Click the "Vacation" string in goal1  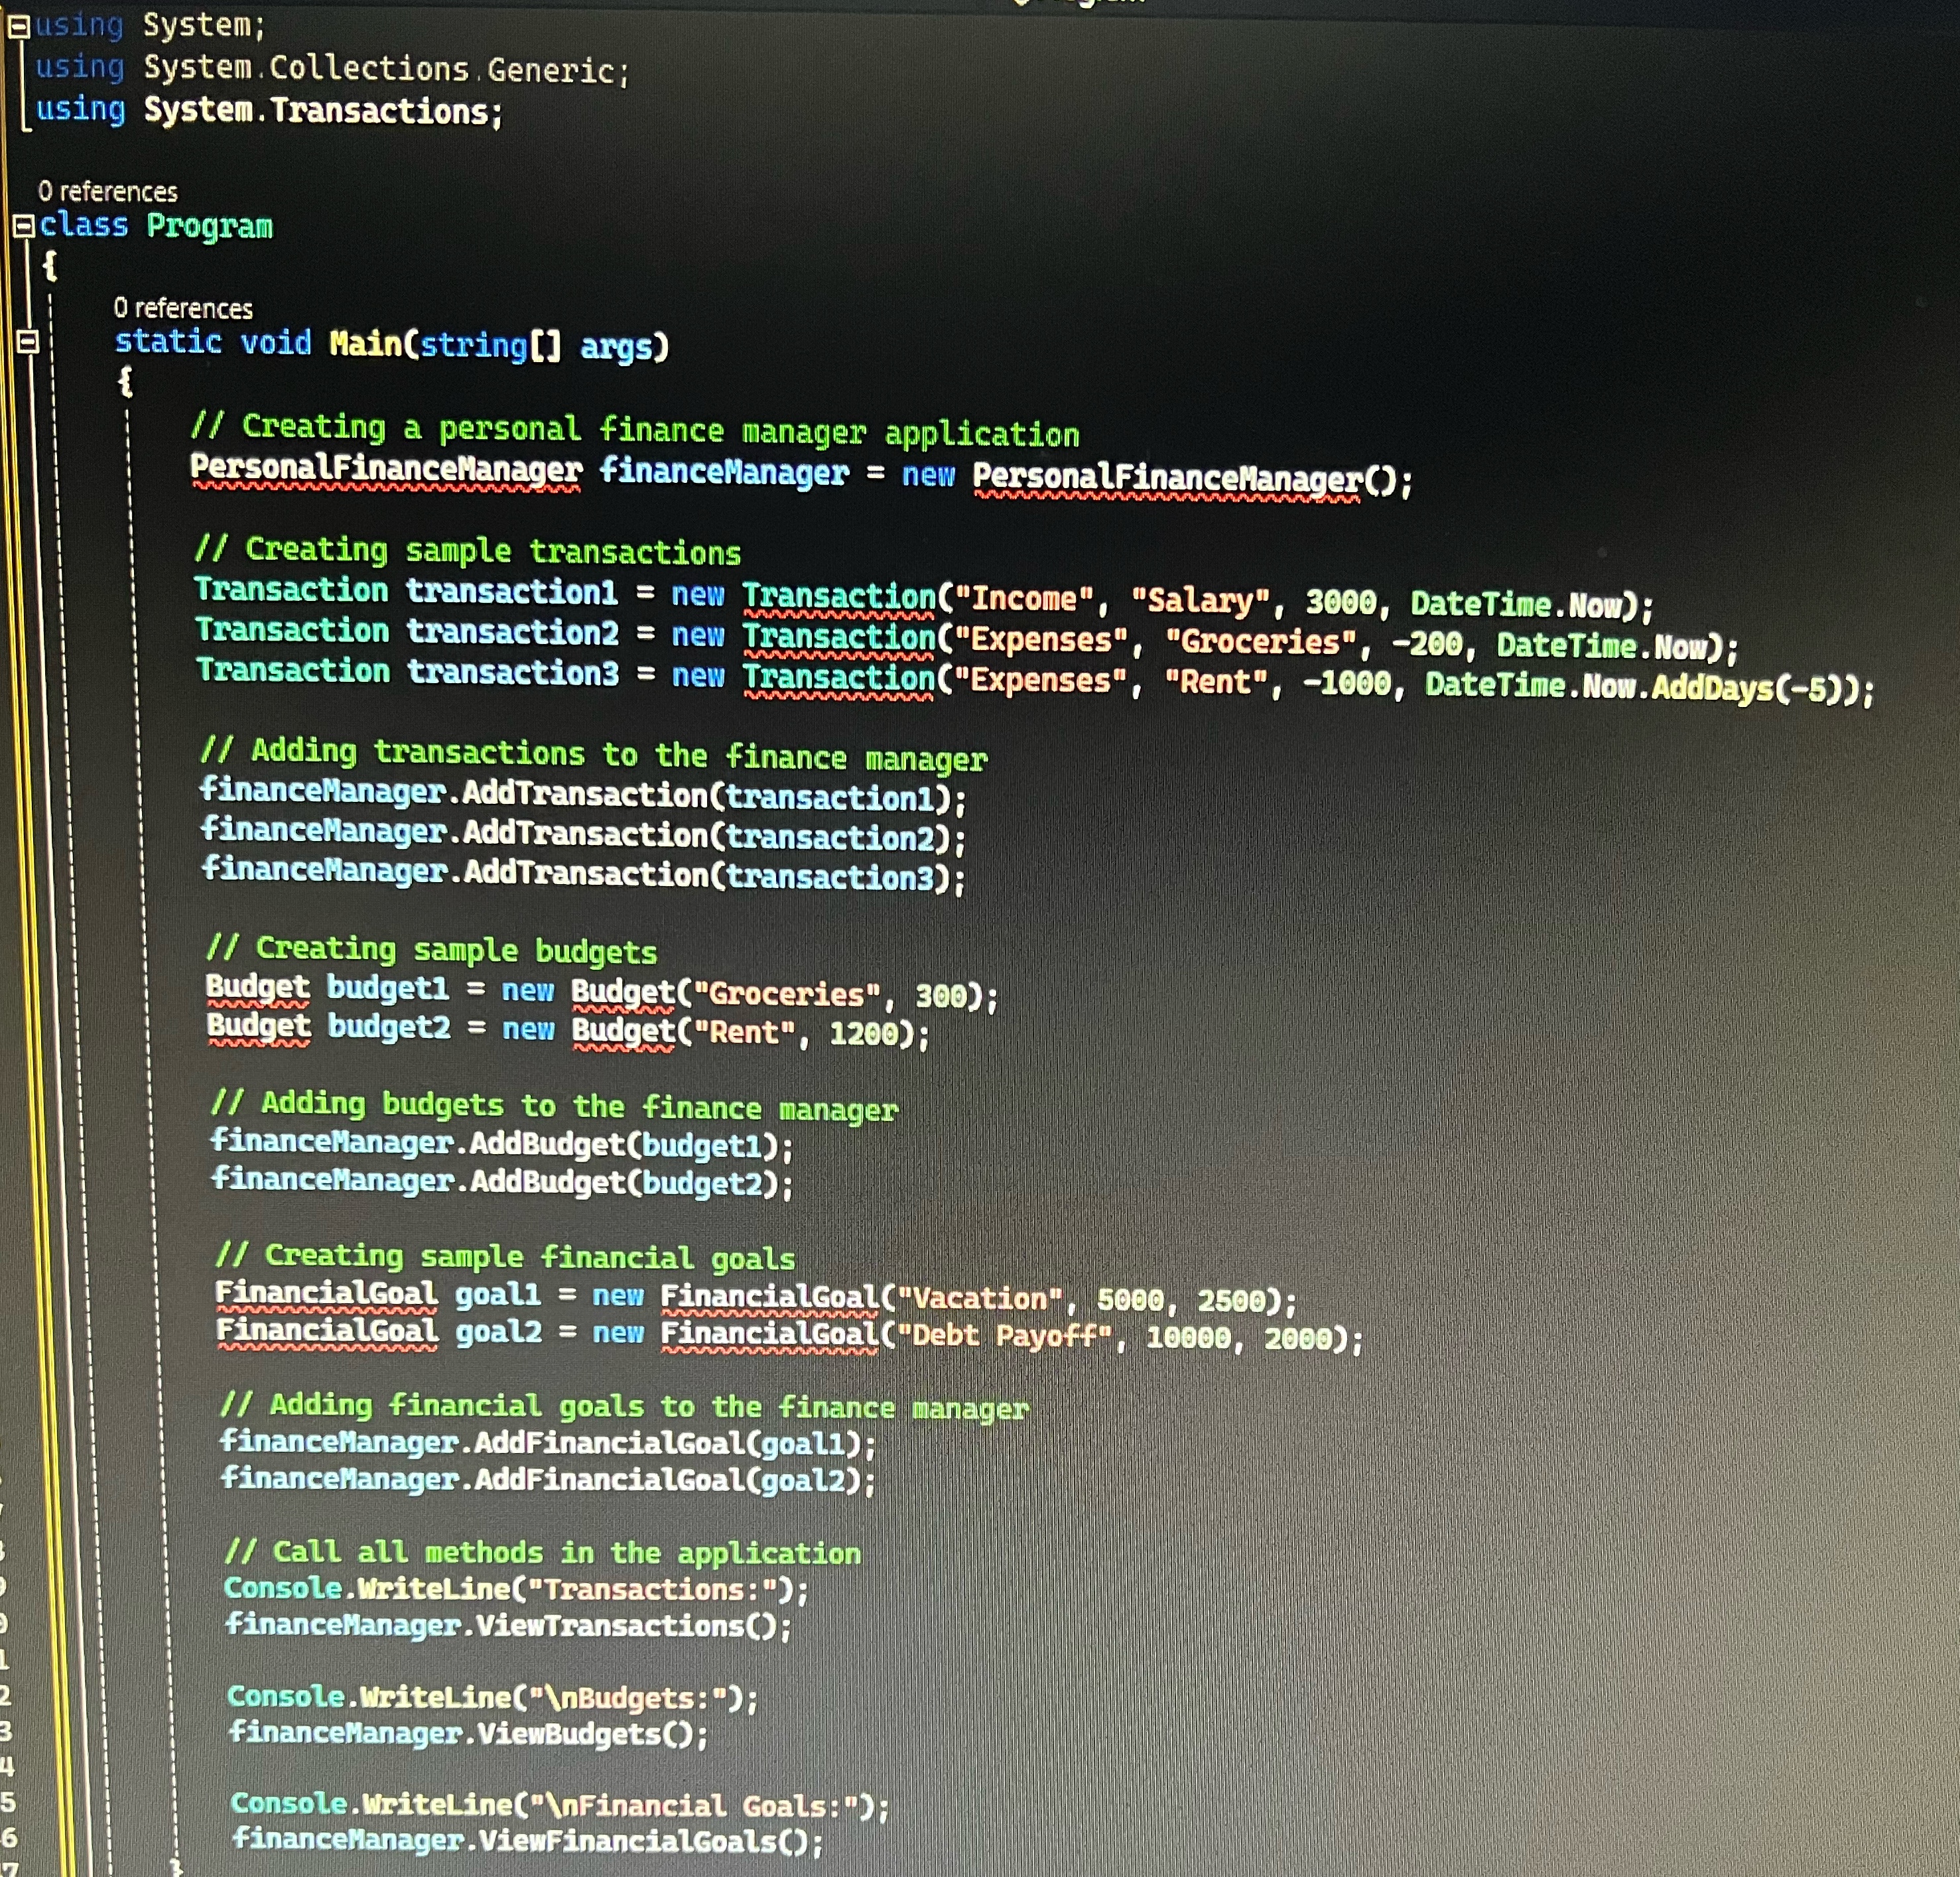pyautogui.click(x=979, y=1298)
